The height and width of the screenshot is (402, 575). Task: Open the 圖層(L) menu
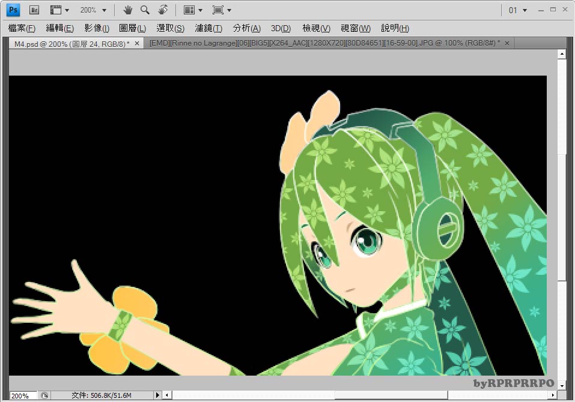pos(132,28)
